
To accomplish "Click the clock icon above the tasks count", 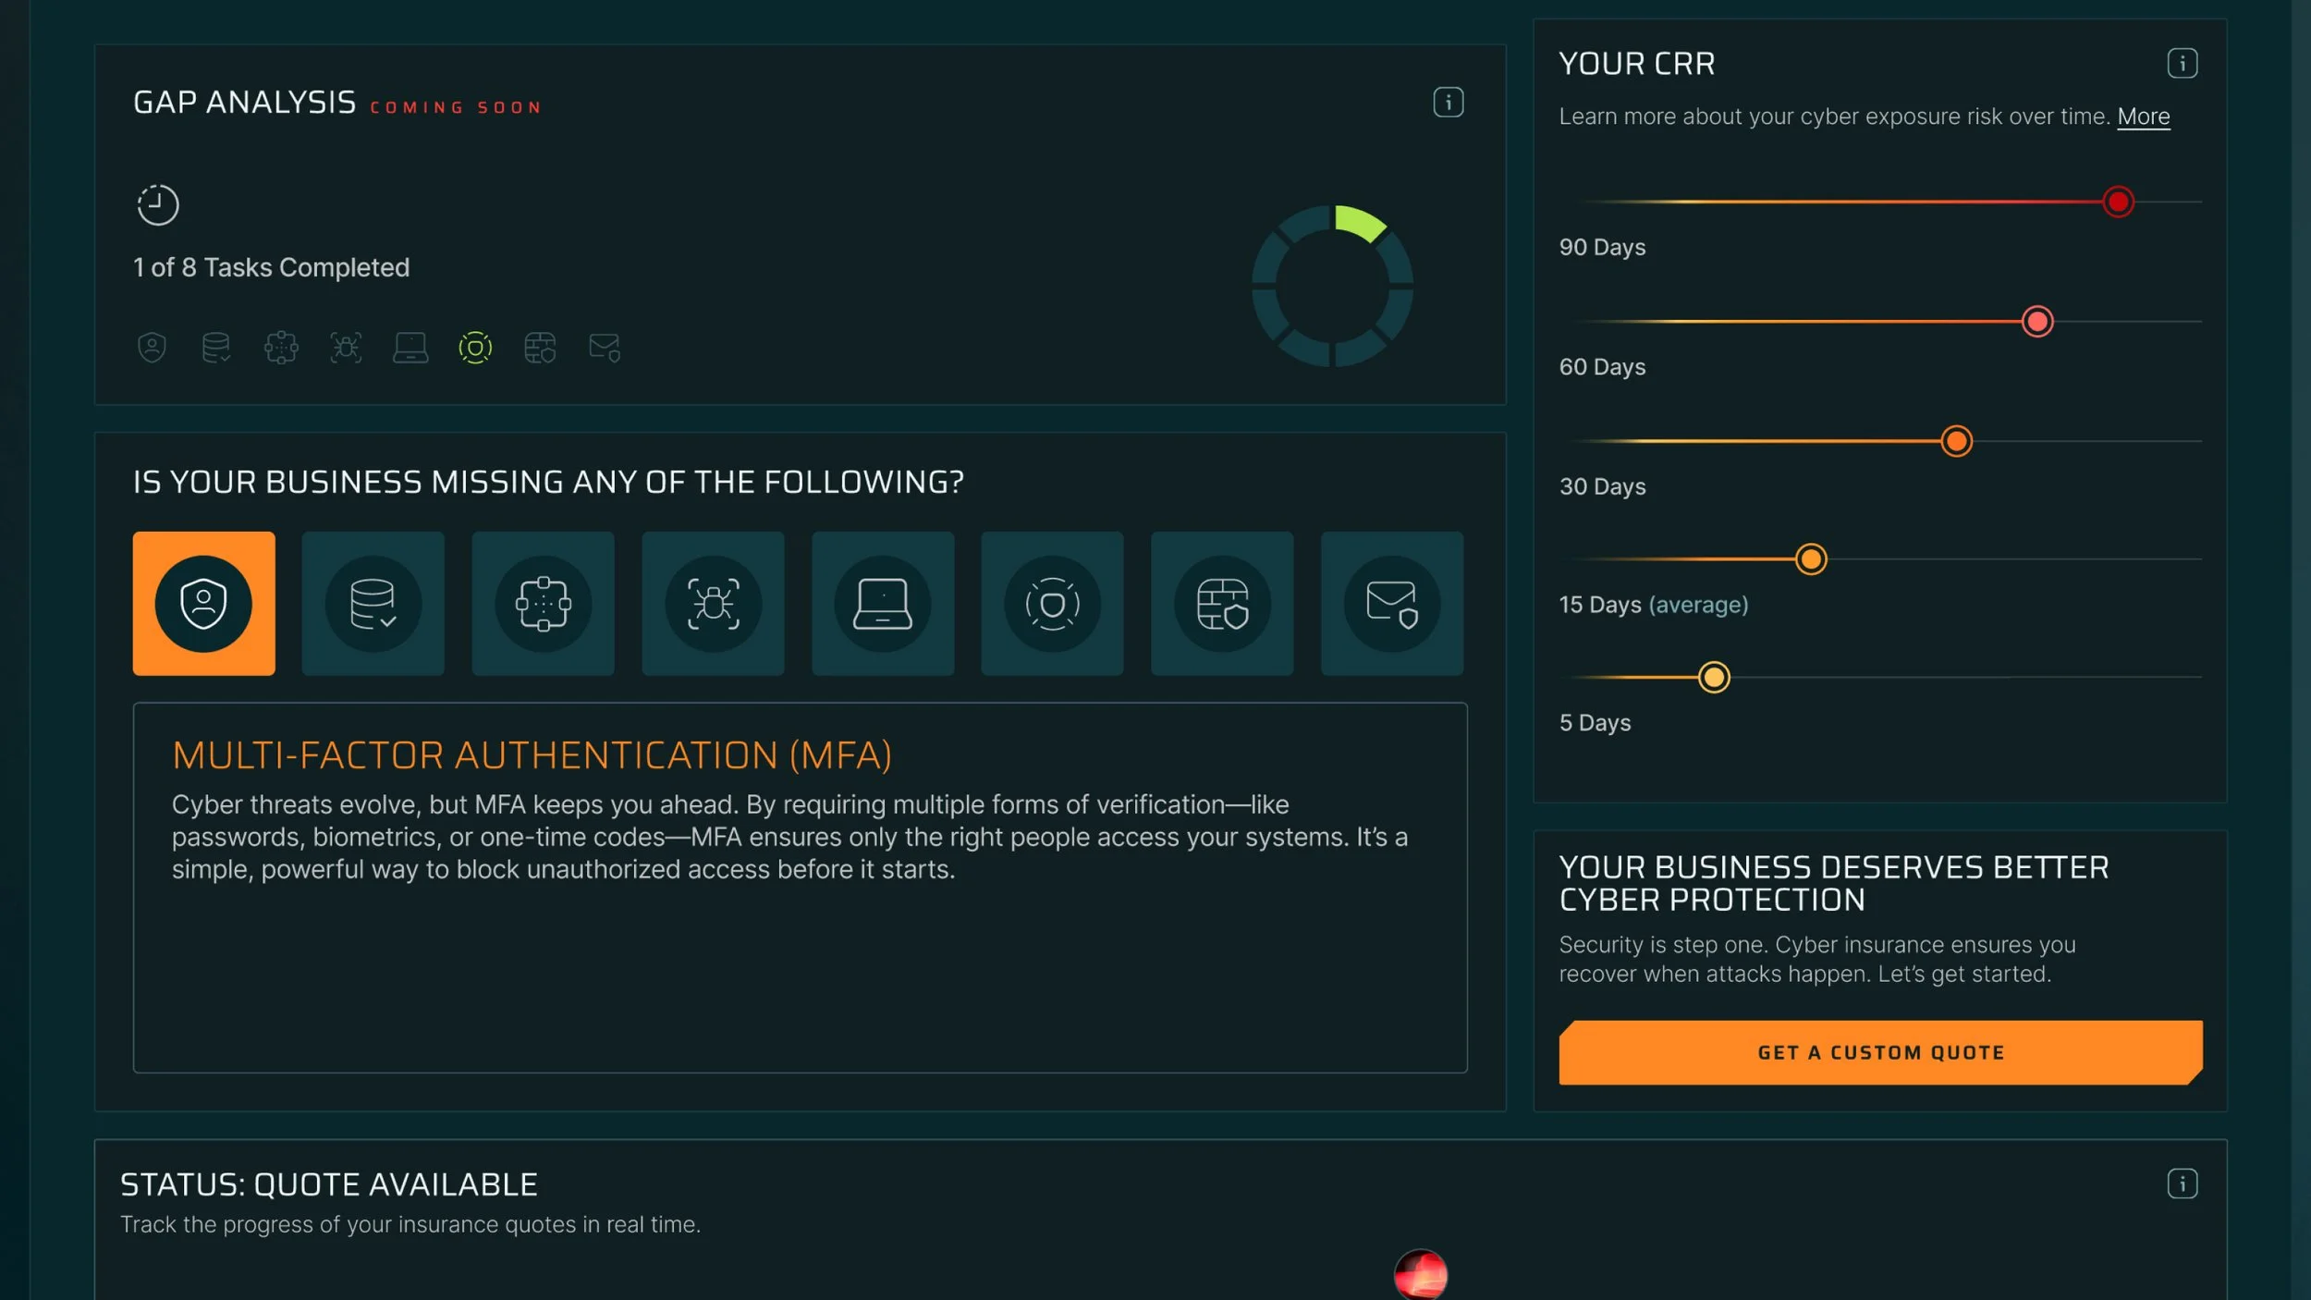I will click(x=157, y=204).
